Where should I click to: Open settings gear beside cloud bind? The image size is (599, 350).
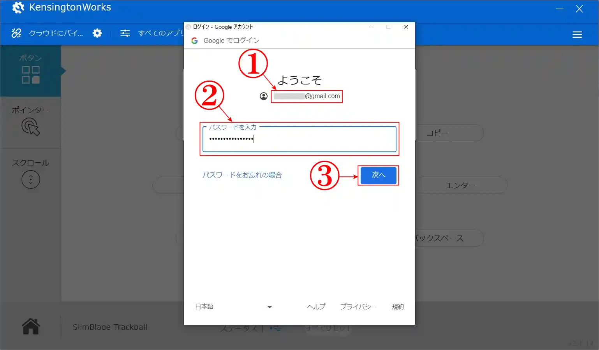pos(97,33)
